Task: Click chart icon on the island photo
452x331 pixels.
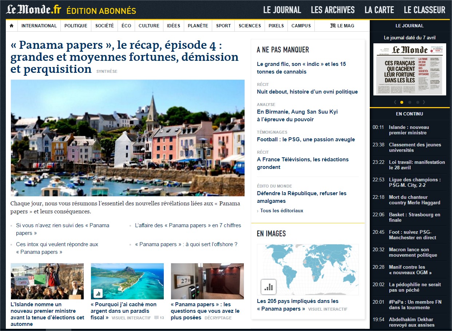Action: coord(98,293)
